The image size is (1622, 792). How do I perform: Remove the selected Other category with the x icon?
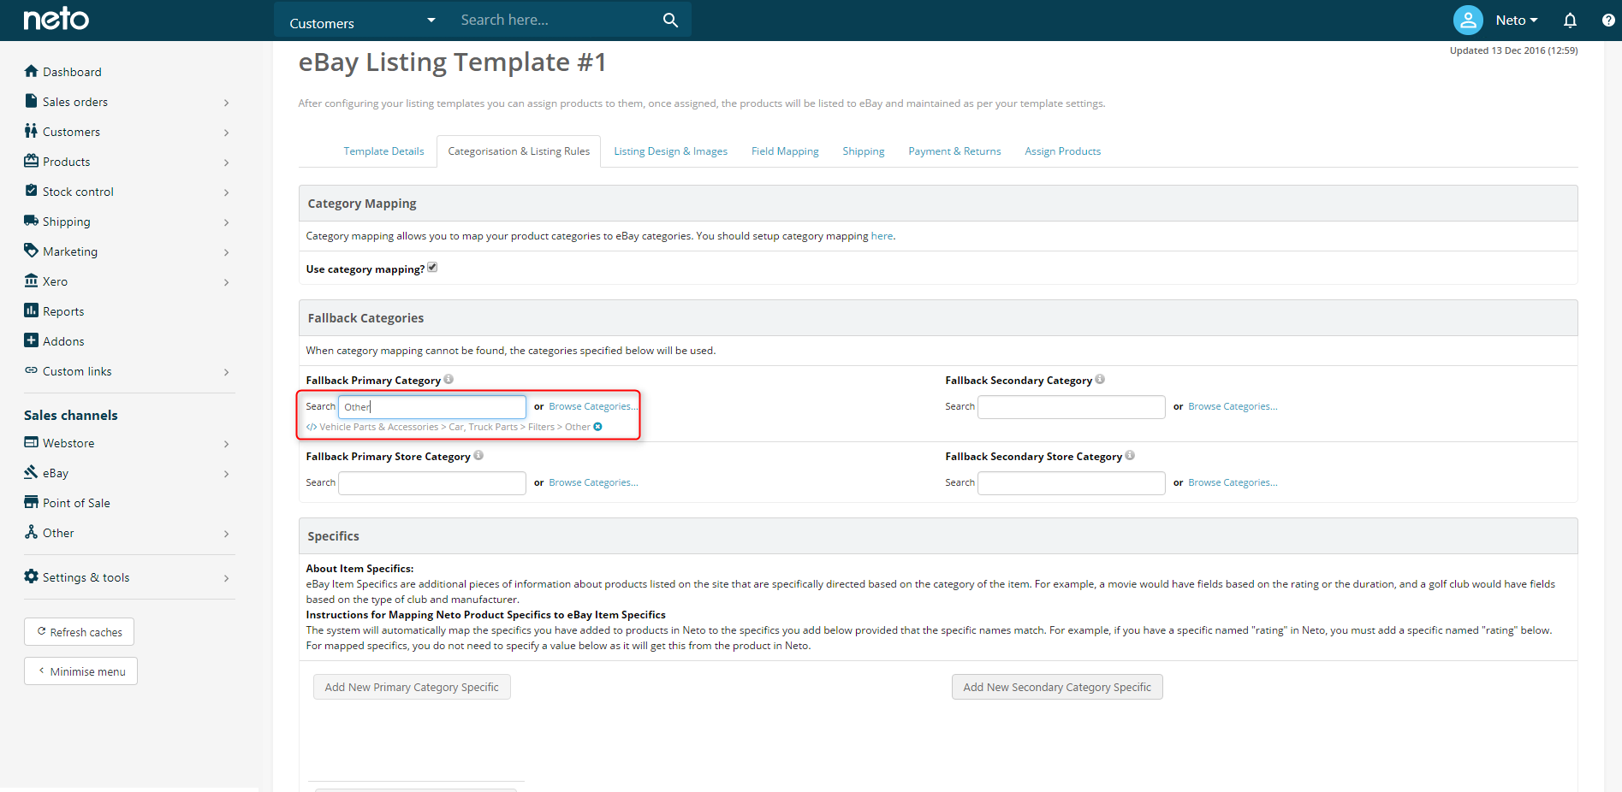click(x=597, y=427)
